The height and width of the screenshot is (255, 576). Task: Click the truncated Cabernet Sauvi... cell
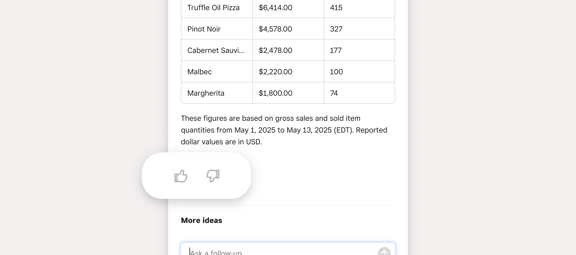[217, 50]
